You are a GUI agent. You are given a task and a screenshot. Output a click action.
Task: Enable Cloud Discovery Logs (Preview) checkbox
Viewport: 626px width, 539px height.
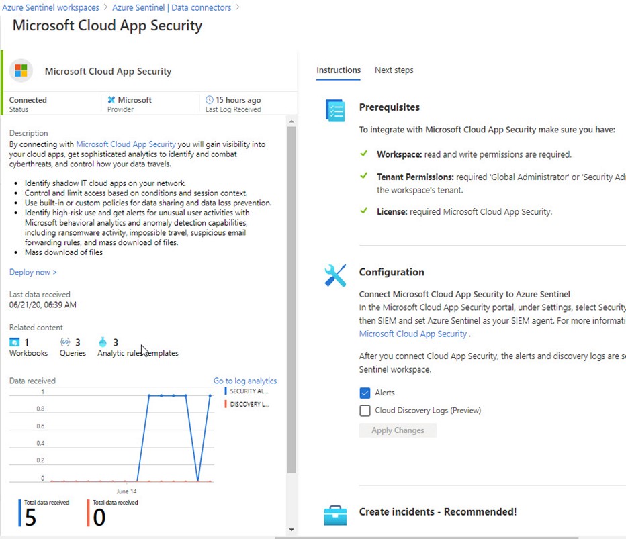365,411
